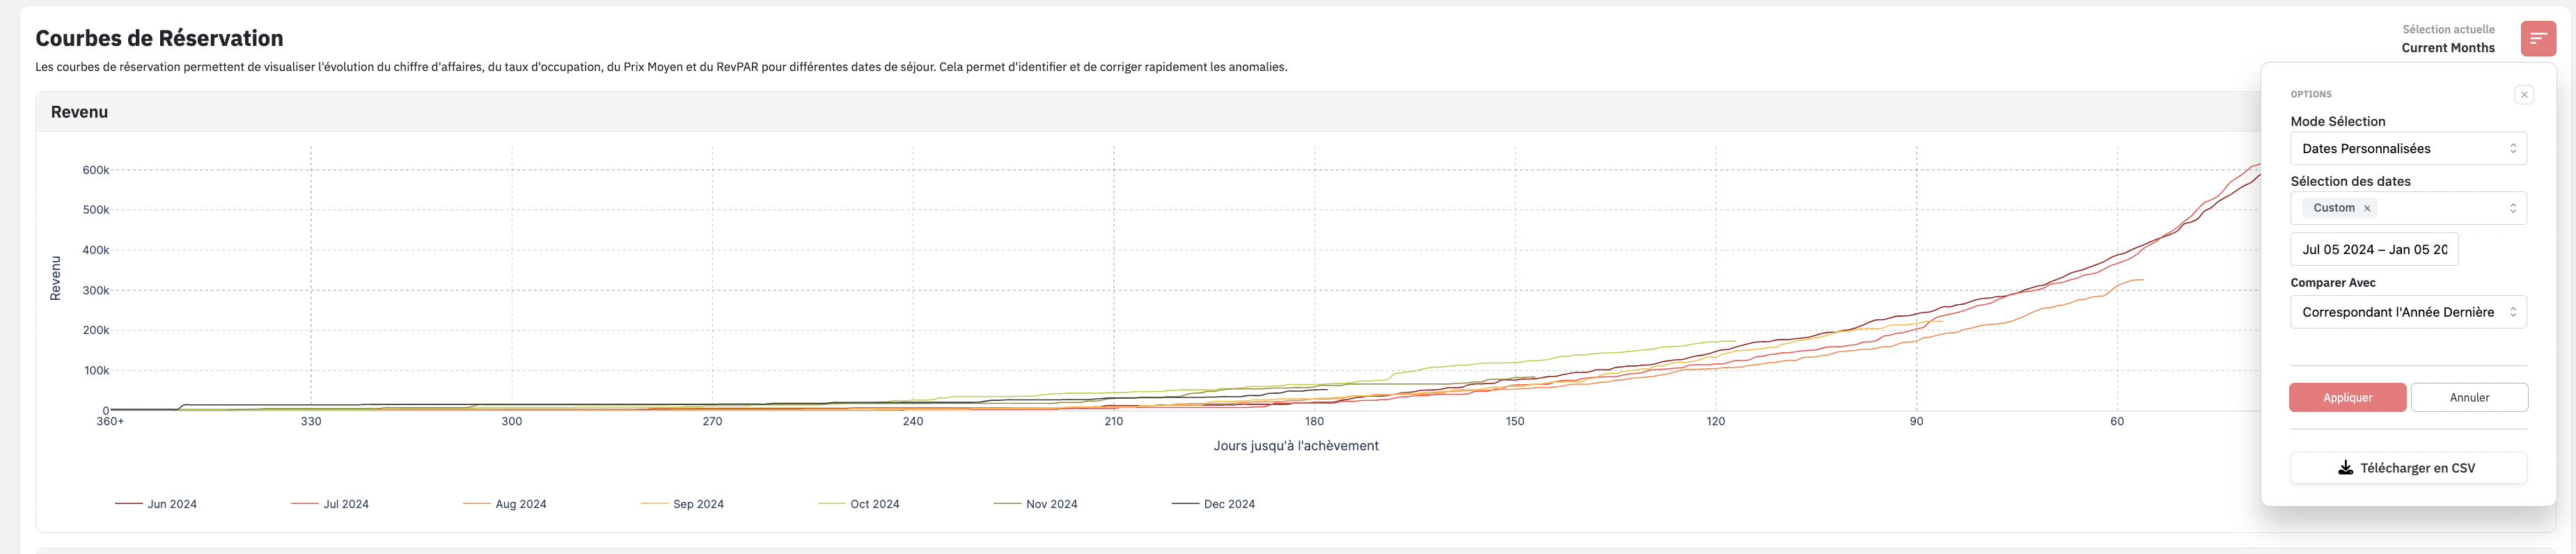The height and width of the screenshot is (554, 2576).
Task: Click the 60 x-axis tick label
Action: pos(2117,421)
